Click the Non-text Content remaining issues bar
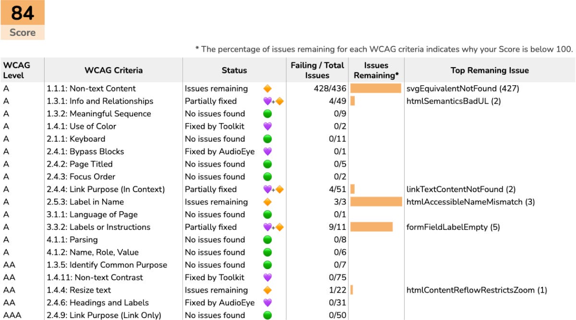Screen dimensions: 576x320 (x=376, y=89)
